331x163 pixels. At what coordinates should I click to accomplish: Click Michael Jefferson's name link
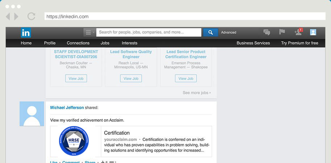(67, 108)
